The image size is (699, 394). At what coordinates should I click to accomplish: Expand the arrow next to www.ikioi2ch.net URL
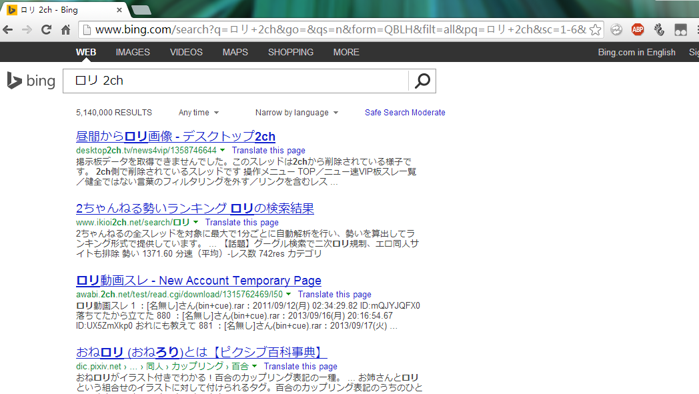tap(195, 222)
